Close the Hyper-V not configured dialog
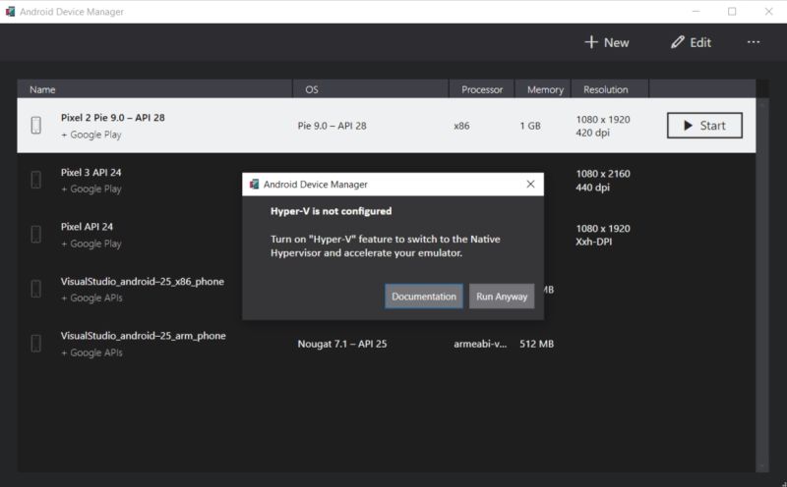787x487 pixels. click(x=530, y=184)
